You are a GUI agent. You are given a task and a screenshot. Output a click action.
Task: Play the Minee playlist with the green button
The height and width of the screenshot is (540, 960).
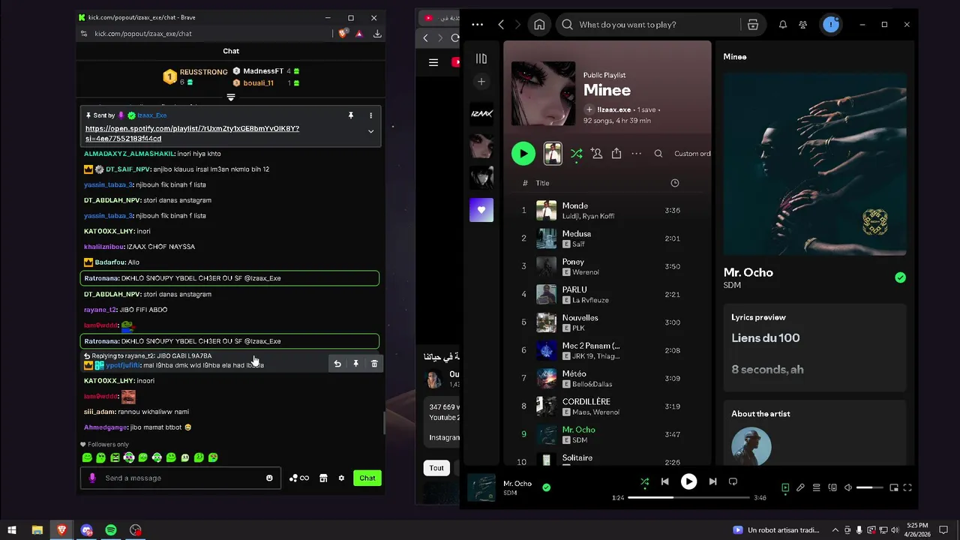[x=523, y=154]
